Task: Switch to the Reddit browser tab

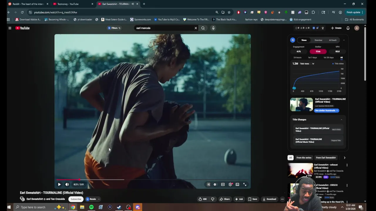Action: [28, 4]
